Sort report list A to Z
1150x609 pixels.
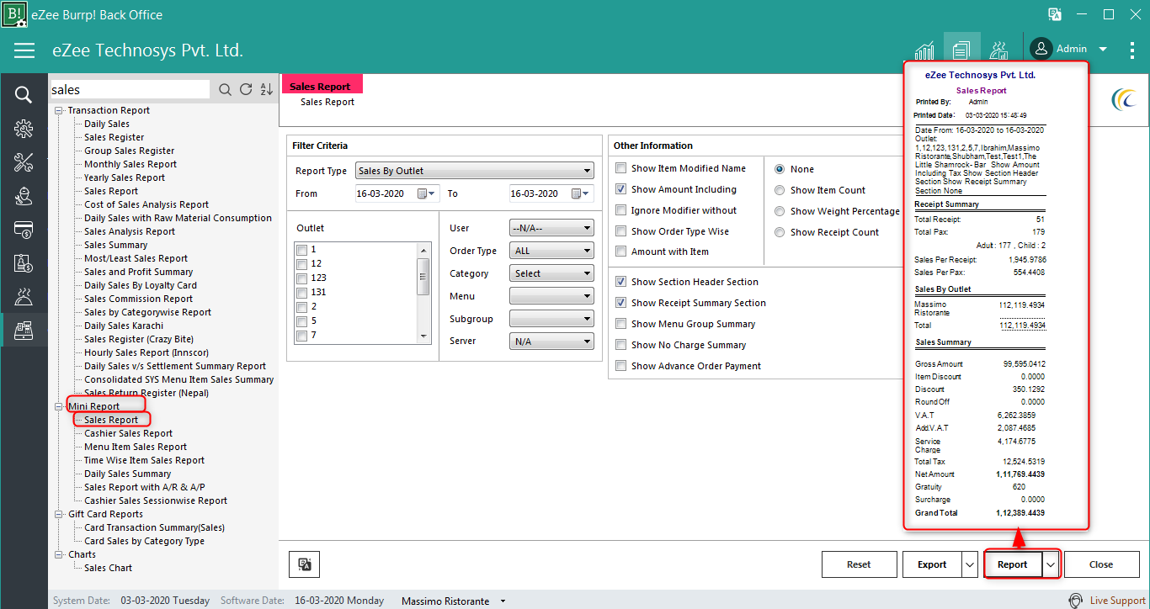(267, 90)
